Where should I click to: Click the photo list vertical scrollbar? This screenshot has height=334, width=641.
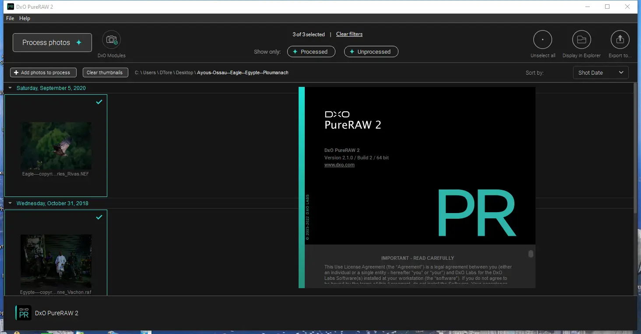(635, 148)
